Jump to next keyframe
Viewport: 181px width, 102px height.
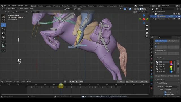80,82
